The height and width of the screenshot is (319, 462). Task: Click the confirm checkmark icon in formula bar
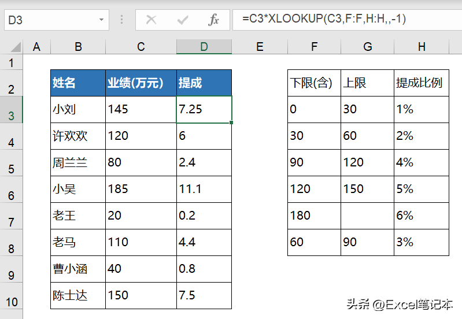pos(183,20)
